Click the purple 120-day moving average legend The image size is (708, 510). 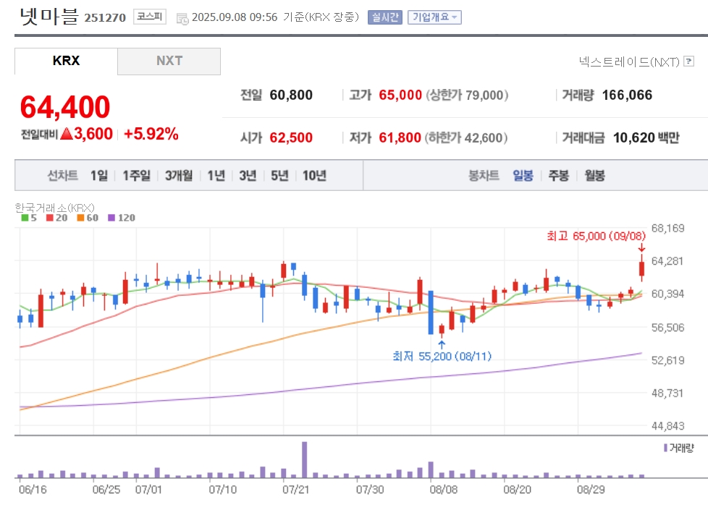click(x=122, y=218)
